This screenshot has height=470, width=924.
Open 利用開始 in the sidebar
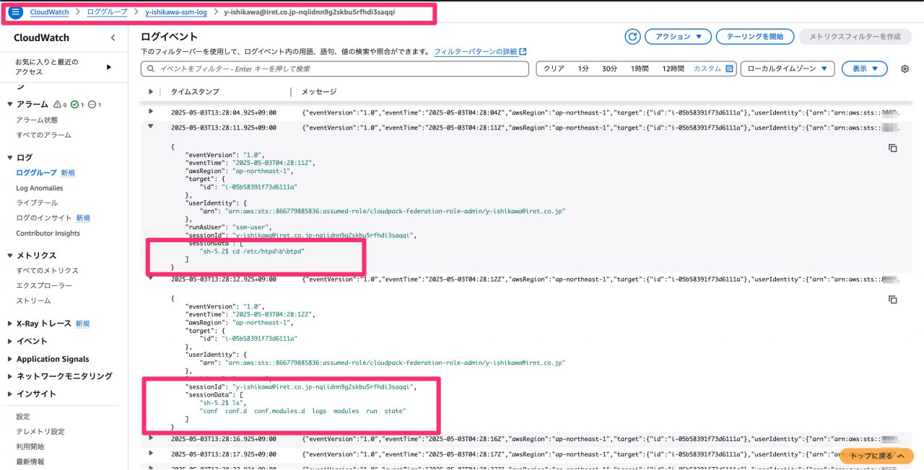[x=30, y=446]
